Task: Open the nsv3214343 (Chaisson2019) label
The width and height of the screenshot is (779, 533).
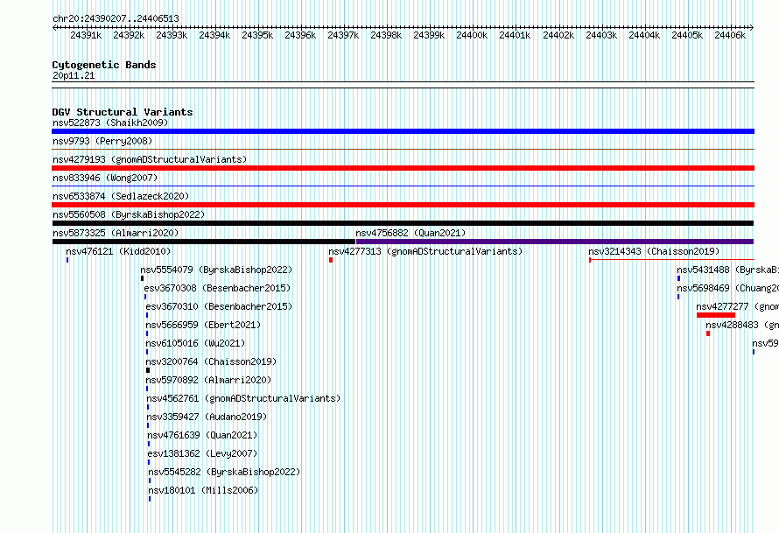Action: pyautogui.click(x=654, y=251)
